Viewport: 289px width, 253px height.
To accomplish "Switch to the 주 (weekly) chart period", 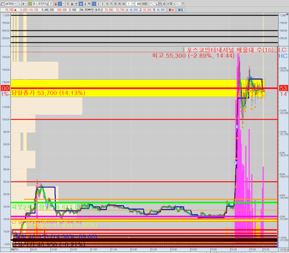I will tap(68, 3).
